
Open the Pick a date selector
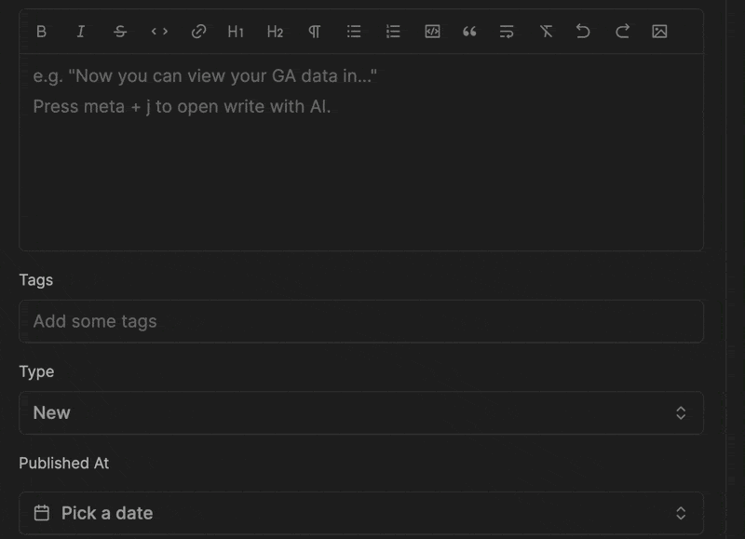pos(360,513)
